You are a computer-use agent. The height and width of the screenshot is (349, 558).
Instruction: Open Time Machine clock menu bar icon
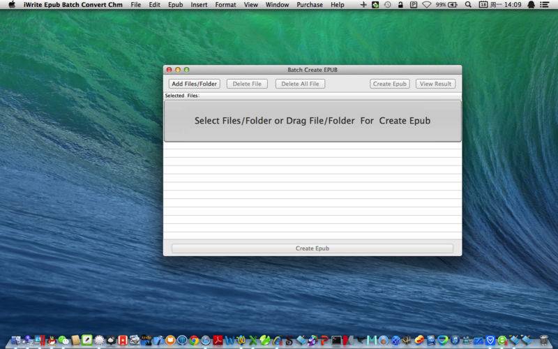tap(388, 5)
